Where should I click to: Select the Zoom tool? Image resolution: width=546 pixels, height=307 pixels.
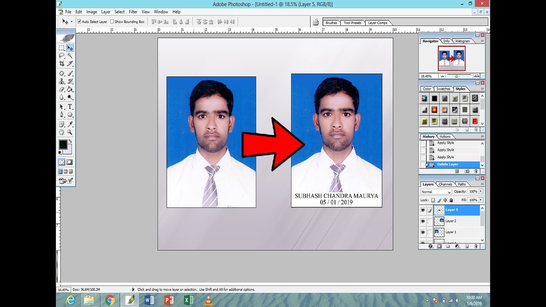(x=70, y=132)
